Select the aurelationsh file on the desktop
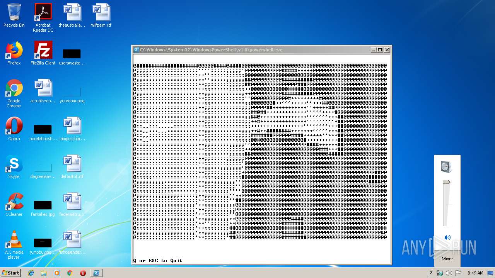The height and width of the screenshot is (278, 495). pyautogui.click(x=43, y=132)
